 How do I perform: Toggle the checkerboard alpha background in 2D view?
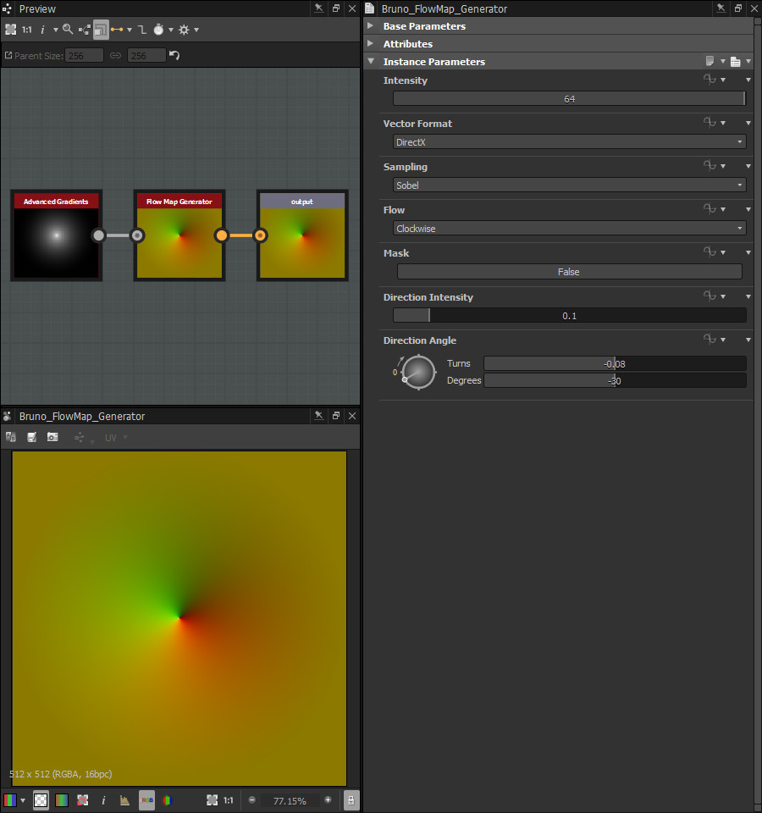[41, 799]
